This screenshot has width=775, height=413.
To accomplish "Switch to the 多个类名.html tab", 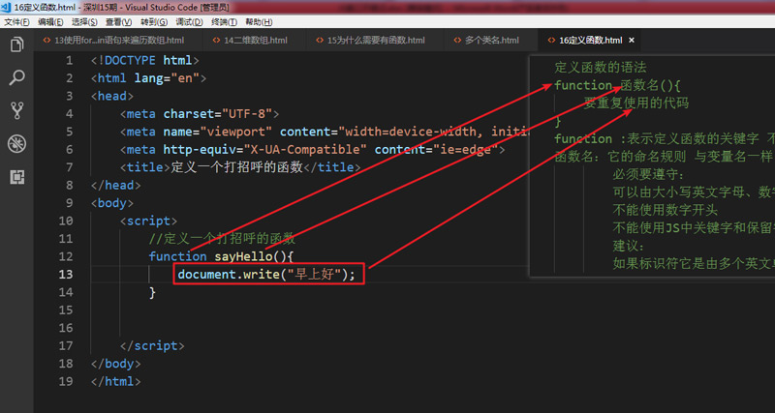I will point(491,41).
